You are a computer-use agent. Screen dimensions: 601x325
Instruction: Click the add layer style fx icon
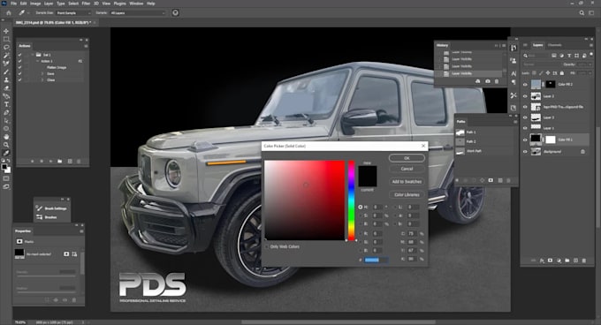click(542, 261)
